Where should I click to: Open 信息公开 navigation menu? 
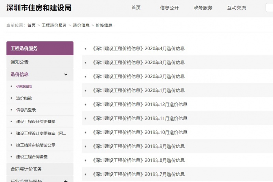pyautogui.click(x=169, y=8)
